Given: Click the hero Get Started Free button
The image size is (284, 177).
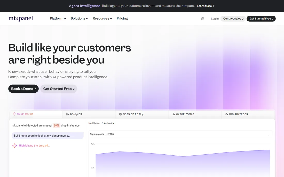Looking at the screenshot, I should point(59,89).
